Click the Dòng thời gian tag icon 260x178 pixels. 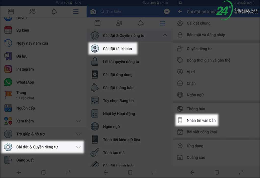pos(180,60)
